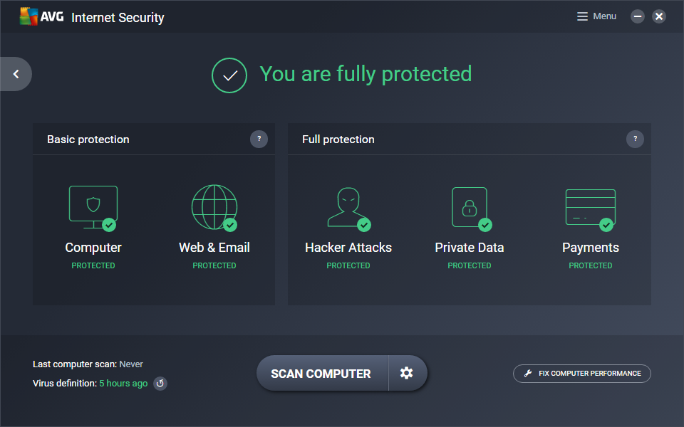
Task: Click the Basic protection help question mark
Action: coord(259,139)
